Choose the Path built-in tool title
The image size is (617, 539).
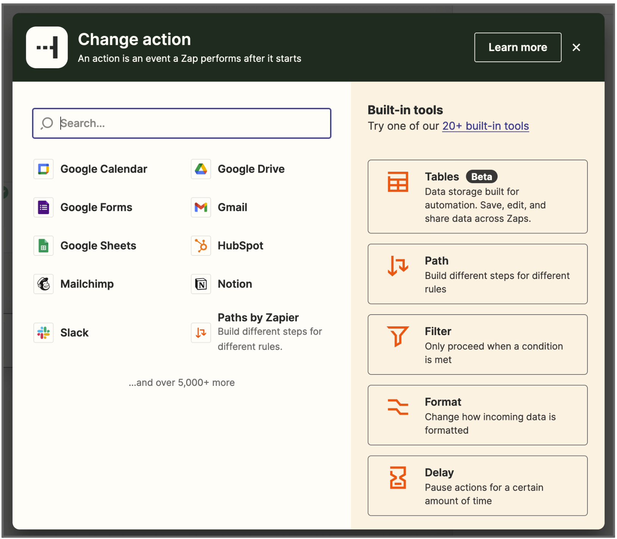[x=437, y=261]
